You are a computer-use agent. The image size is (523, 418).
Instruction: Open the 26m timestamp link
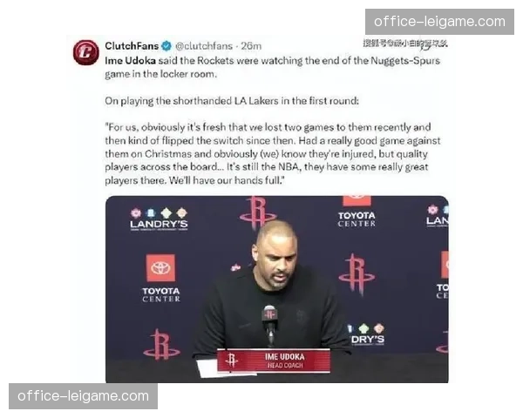[251, 46]
